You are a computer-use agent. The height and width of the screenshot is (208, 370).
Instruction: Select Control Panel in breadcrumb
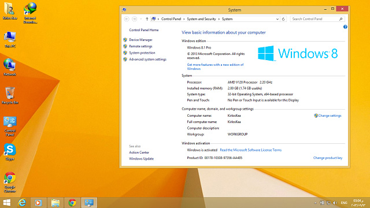point(171,19)
